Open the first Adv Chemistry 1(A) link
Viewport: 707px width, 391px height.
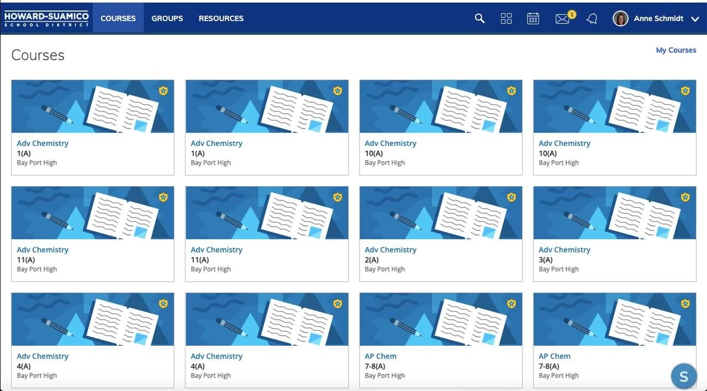click(x=43, y=143)
